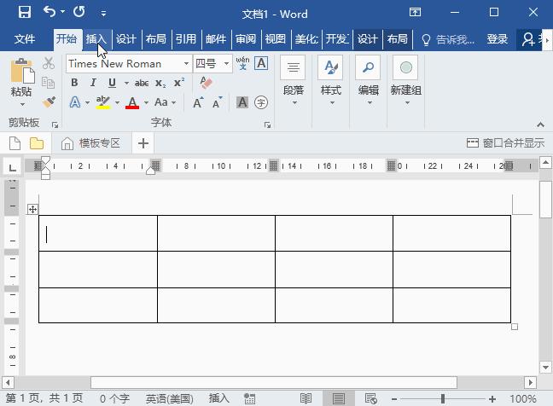The image size is (553, 406).
Task: Collapse the ribbon with the up chevron
Action: click(x=540, y=125)
